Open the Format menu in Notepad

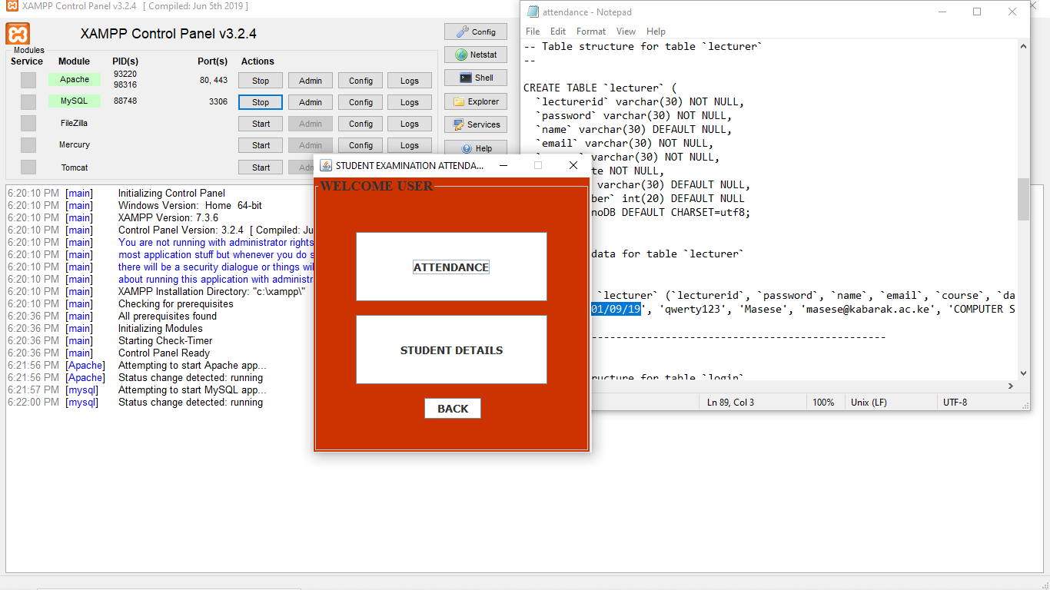coord(590,31)
